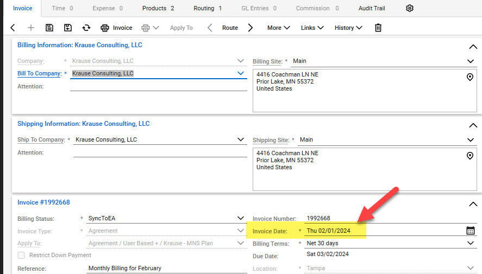
Task: Switch to the Time tab
Action: 62,8
